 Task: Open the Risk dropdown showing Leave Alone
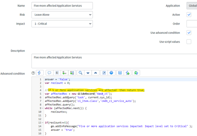(x=62, y=15)
